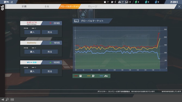Toggle the yellow Dauhasky line in chart legend
Image resolution: width=182 pixels, height=102 pixels.
click(x=91, y=76)
